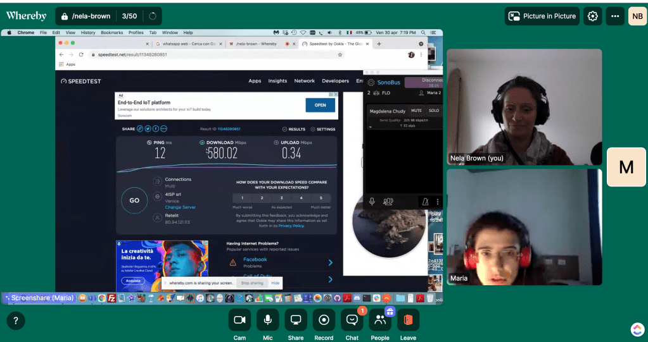Open the settings gear icon

(593, 16)
